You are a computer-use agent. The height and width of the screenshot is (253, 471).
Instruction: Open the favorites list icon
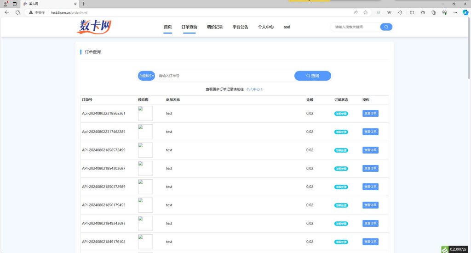tap(423, 12)
